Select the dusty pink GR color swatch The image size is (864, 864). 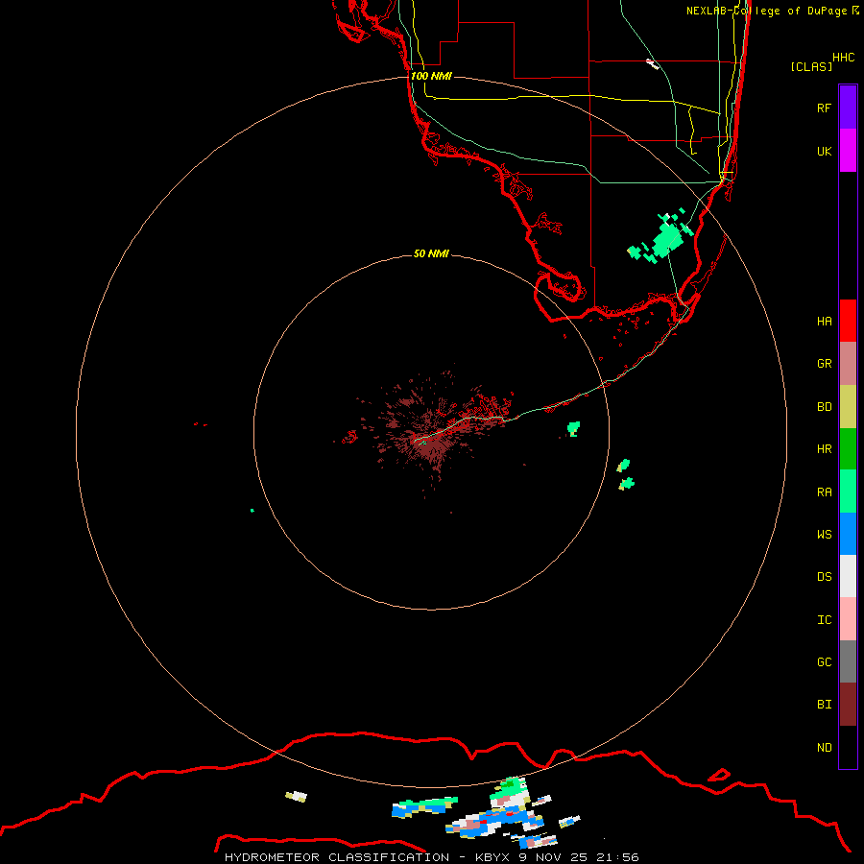pos(848,364)
